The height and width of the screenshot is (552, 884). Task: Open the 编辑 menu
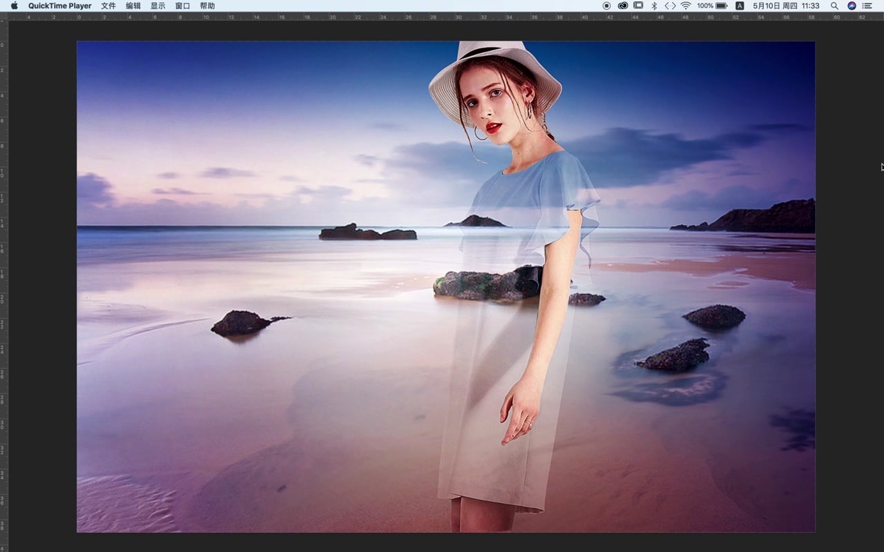[133, 6]
